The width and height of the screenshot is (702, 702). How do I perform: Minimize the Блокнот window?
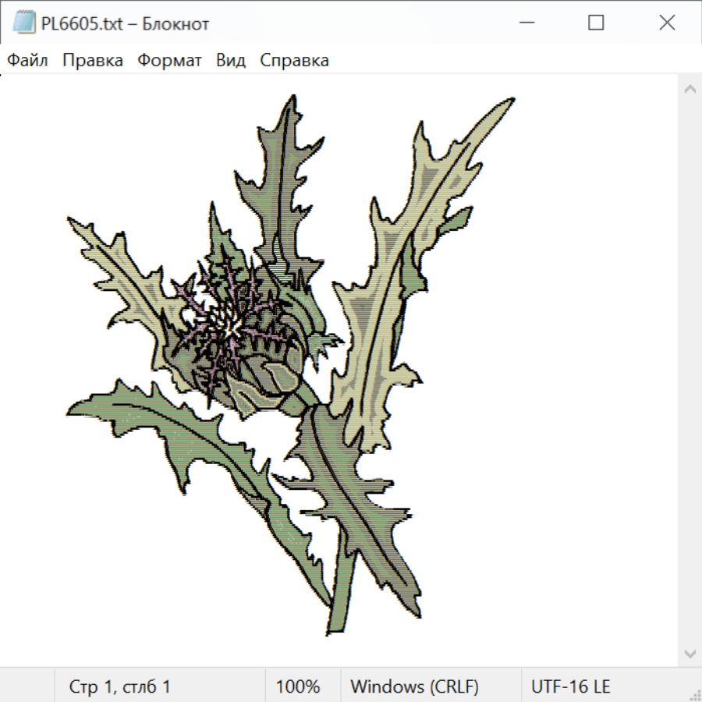[x=525, y=23]
